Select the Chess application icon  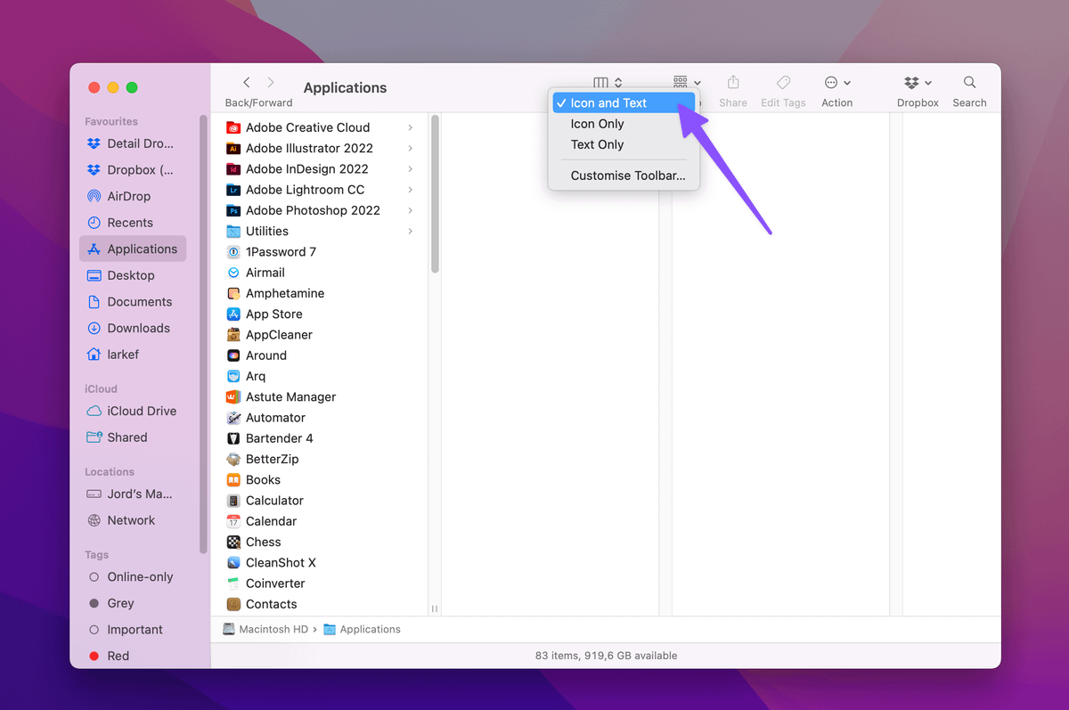click(233, 543)
